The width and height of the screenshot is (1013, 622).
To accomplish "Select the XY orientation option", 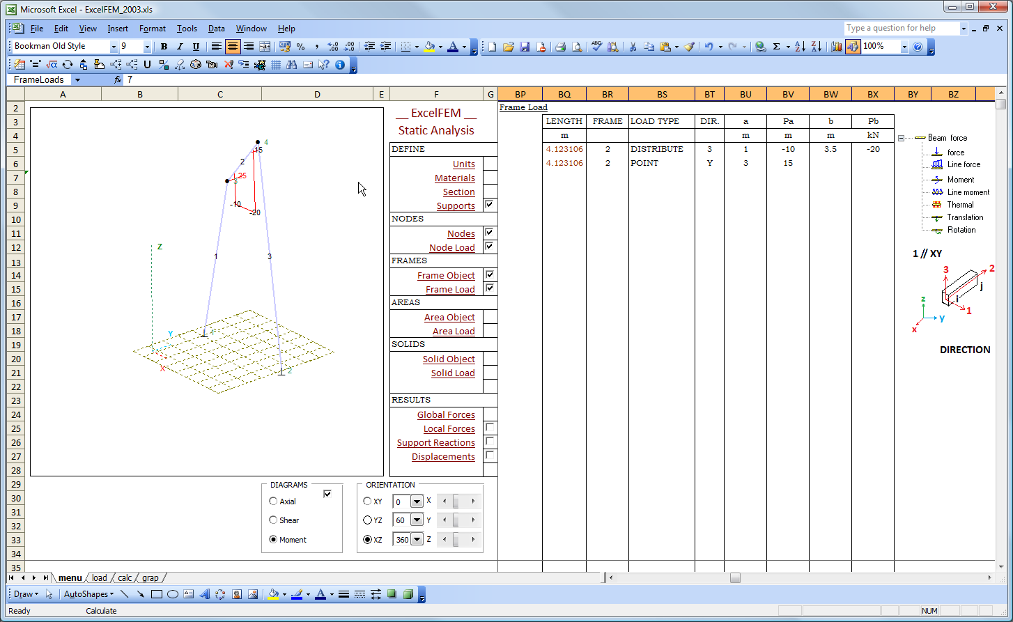I will point(368,502).
